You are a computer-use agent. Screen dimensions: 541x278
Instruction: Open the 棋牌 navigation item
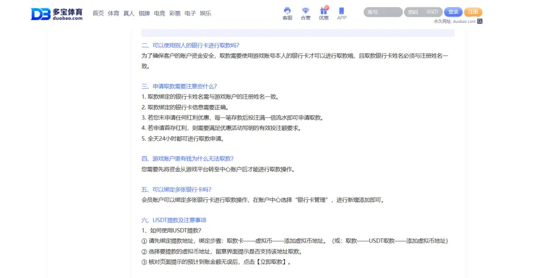click(144, 13)
